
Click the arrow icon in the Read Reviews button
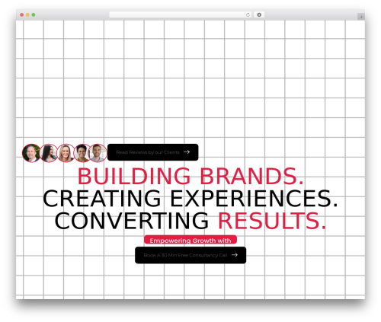pos(187,152)
